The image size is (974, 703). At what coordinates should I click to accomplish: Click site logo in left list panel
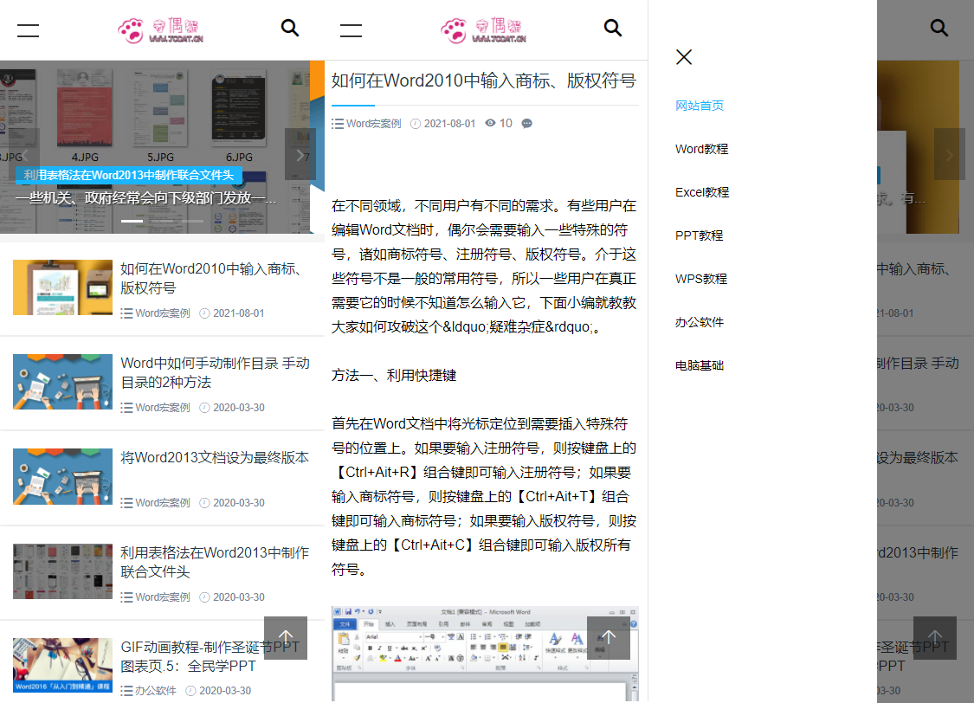160,29
